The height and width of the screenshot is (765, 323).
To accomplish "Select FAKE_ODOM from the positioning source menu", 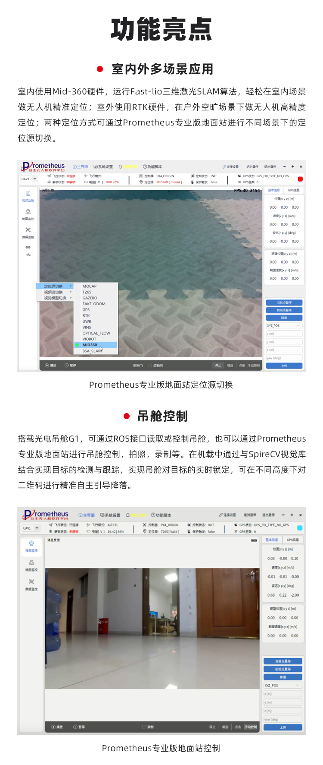I will pos(96,304).
